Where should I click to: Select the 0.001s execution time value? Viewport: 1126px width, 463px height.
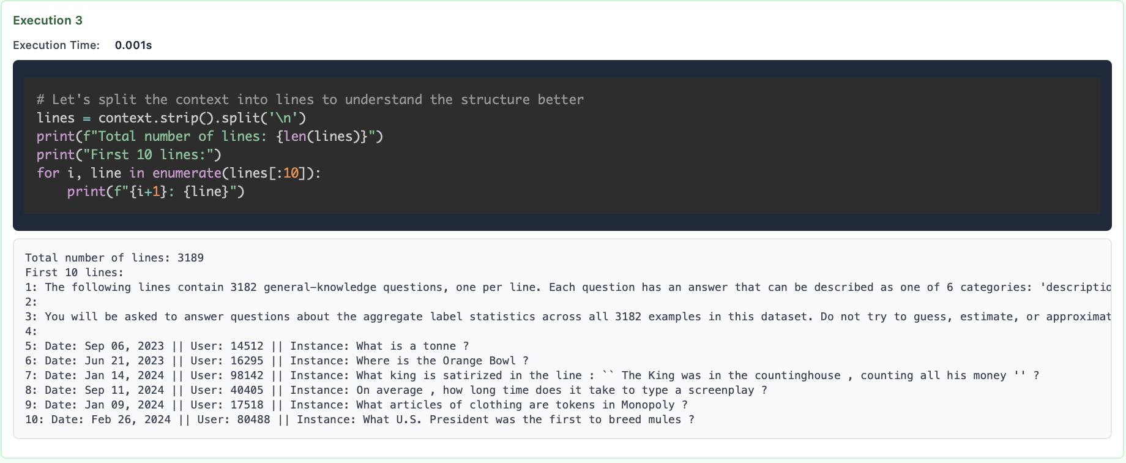pos(133,45)
